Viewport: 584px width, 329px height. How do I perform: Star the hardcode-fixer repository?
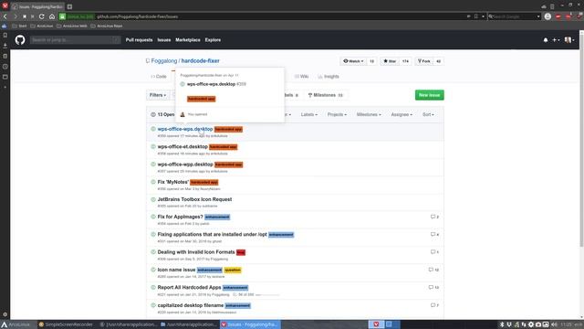(x=391, y=61)
